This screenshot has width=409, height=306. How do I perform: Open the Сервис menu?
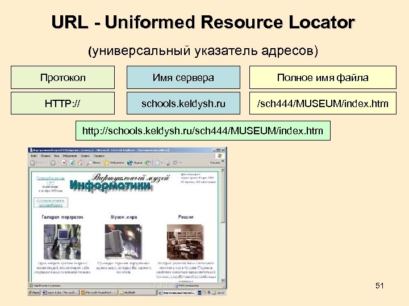pos(85,156)
